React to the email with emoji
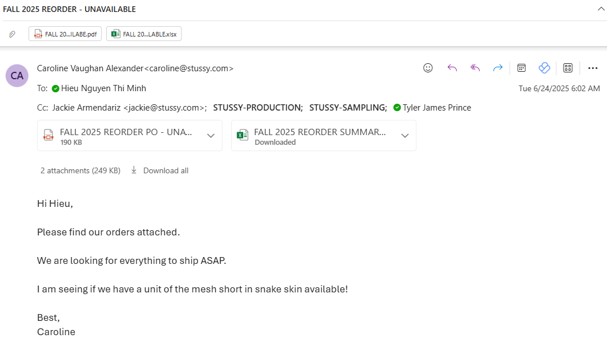This screenshot has height=338, width=607. coord(428,68)
